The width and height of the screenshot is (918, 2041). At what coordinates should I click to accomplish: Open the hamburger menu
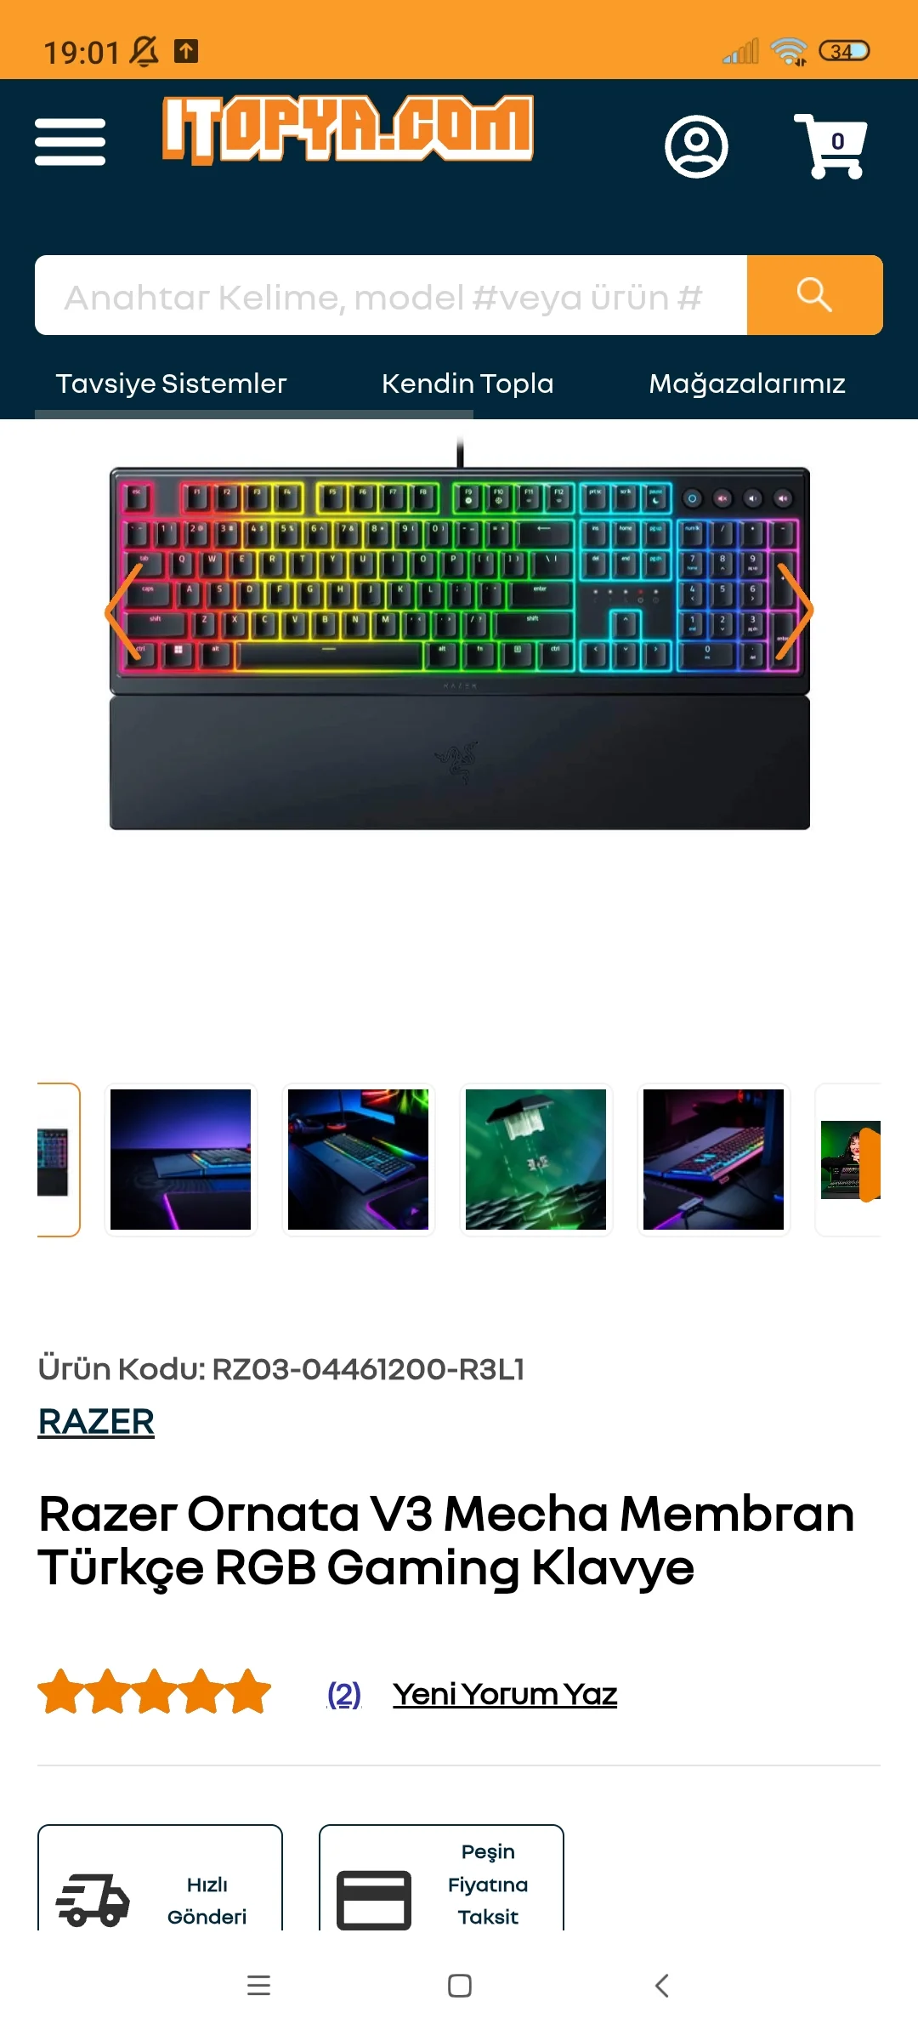pyautogui.click(x=70, y=142)
